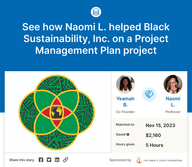Click the Yeamah B. name link

[x=125, y=102]
